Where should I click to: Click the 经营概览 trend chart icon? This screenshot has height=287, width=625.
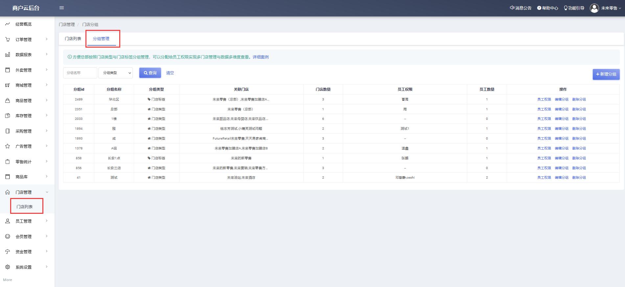pyautogui.click(x=8, y=24)
